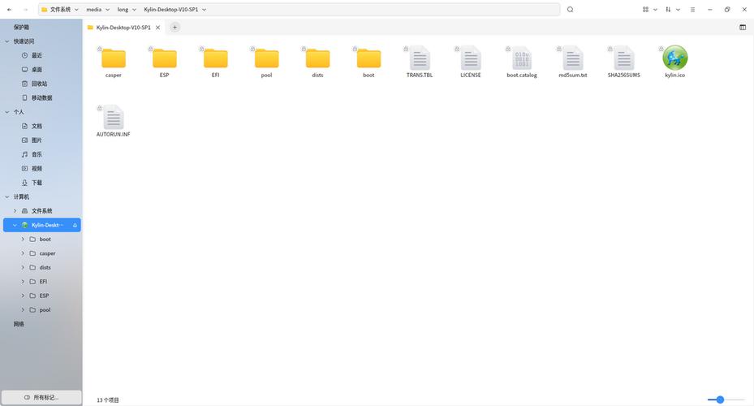Collapse the 快速访问 section
This screenshot has height=406, width=754.
click(6, 41)
